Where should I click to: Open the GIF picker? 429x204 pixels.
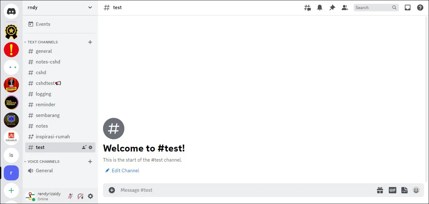pos(392,190)
